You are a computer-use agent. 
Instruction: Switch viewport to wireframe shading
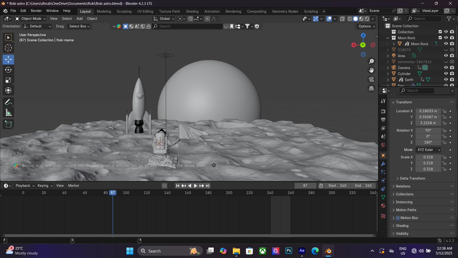pos(350,19)
